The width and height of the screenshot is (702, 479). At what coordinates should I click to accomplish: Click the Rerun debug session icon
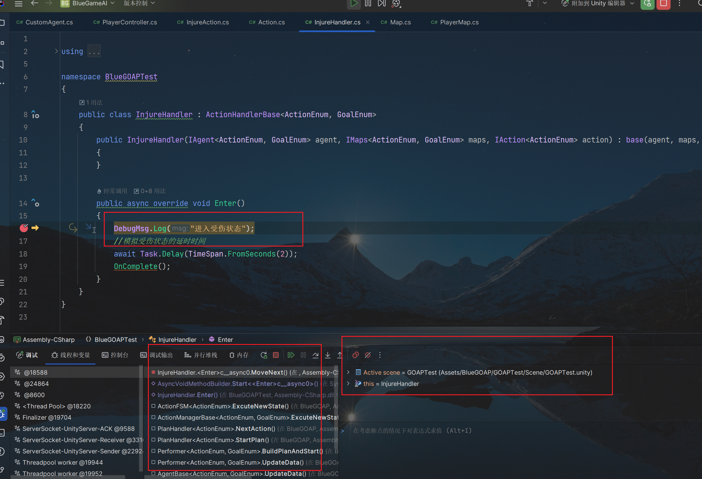click(x=264, y=355)
